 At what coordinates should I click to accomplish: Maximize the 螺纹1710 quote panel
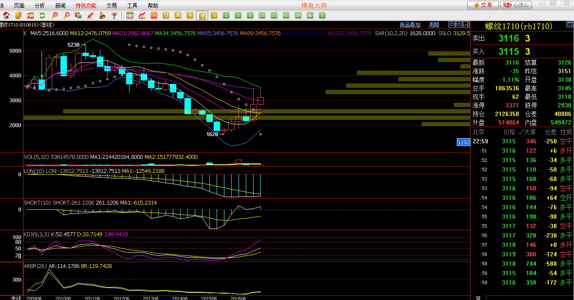click(x=569, y=25)
